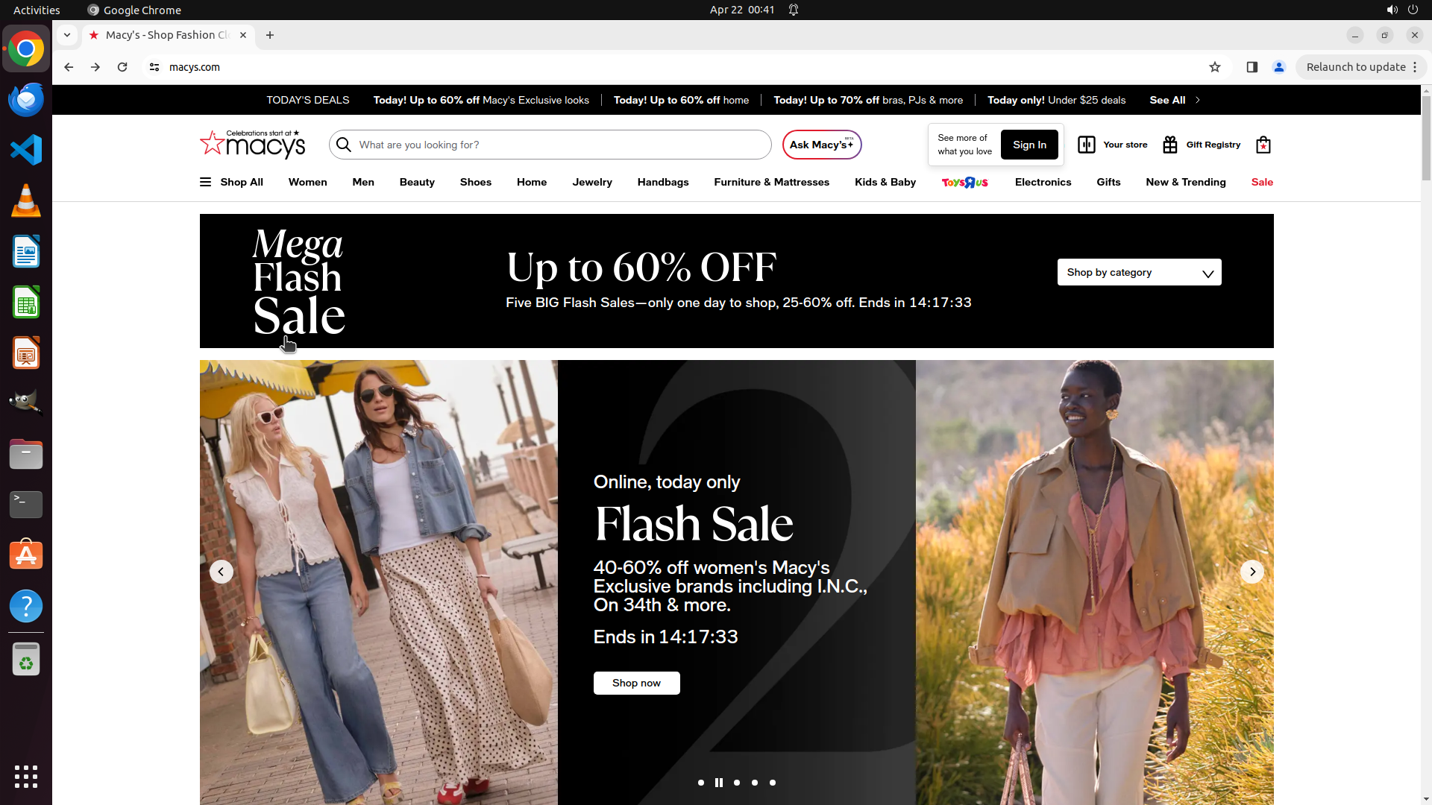Click the Sign In button
The image size is (1432, 805).
tap(1029, 145)
